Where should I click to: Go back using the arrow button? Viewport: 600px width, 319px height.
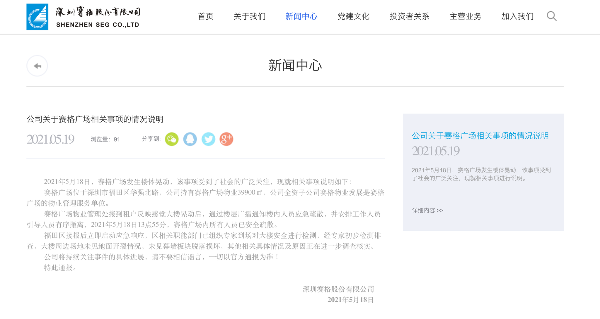point(37,66)
